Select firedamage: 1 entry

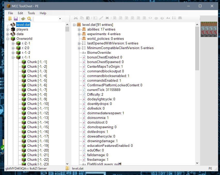click(x=98, y=160)
